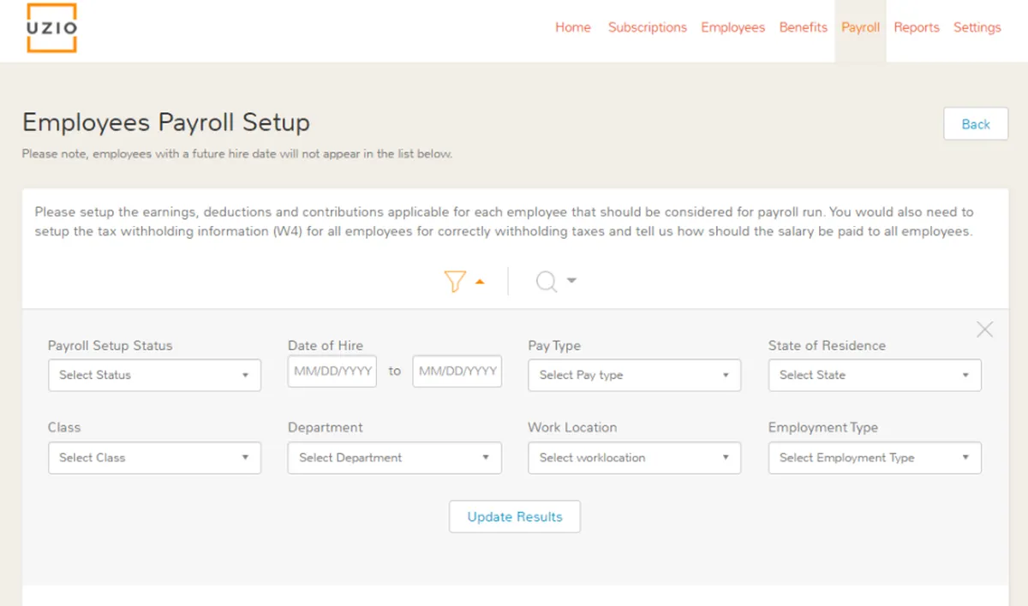Toggle the funnel filter icon
This screenshot has height=606, width=1028.
pyautogui.click(x=455, y=281)
